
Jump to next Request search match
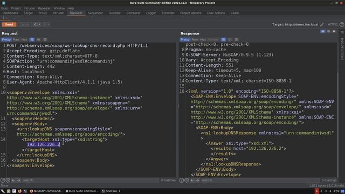pos(19,180)
